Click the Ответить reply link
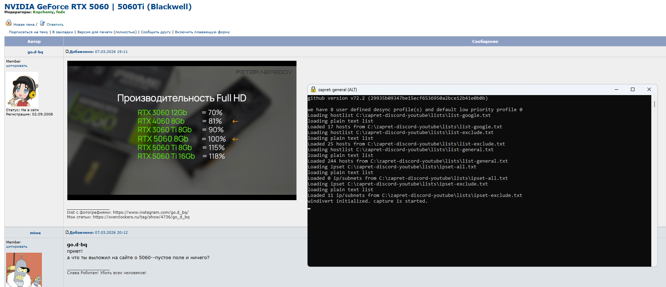The image size is (666, 287). point(55,25)
